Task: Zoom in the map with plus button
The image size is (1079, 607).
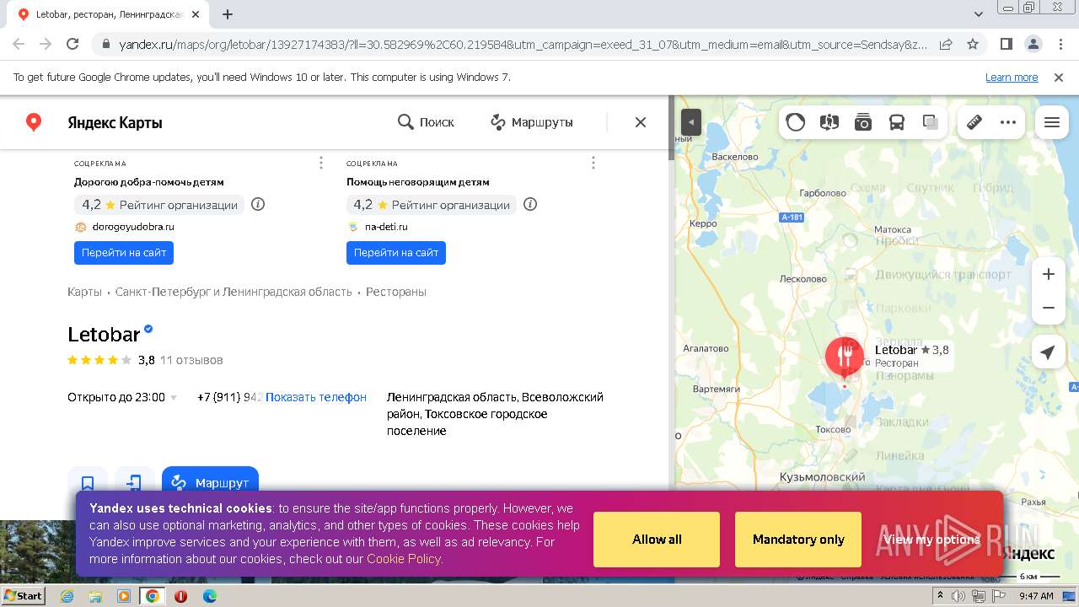Action: 1049,274
